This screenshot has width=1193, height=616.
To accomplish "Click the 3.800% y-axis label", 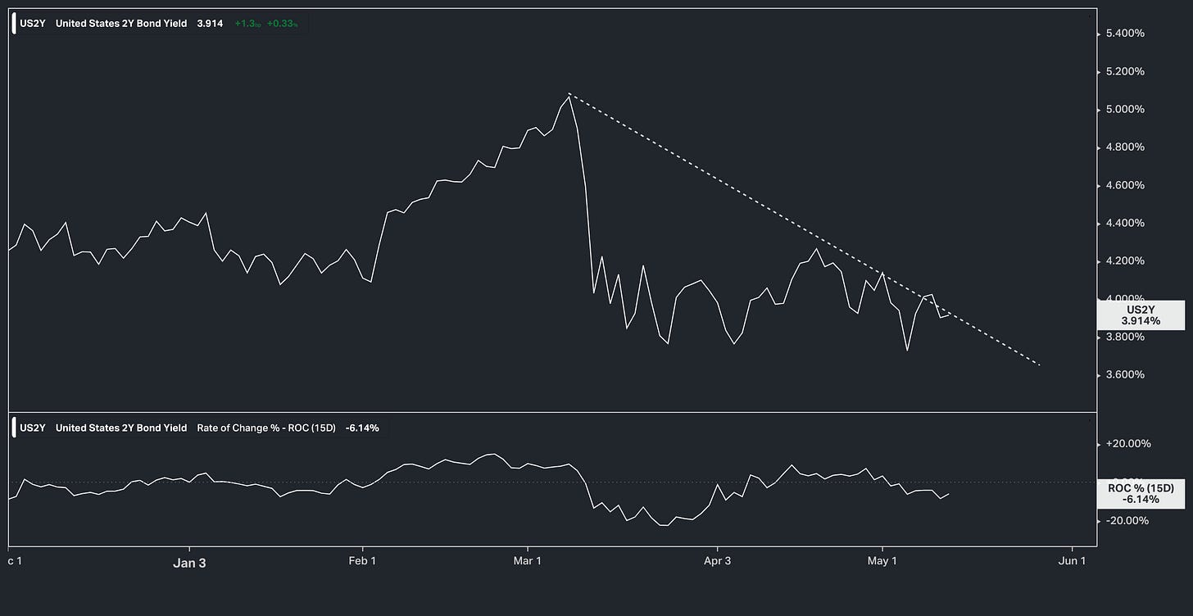I will pos(1125,337).
